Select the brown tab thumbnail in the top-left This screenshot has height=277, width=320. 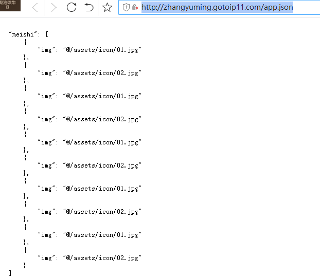click(x=10, y=6)
